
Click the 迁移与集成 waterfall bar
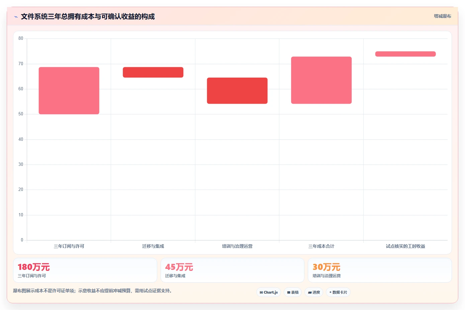(x=153, y=72)
